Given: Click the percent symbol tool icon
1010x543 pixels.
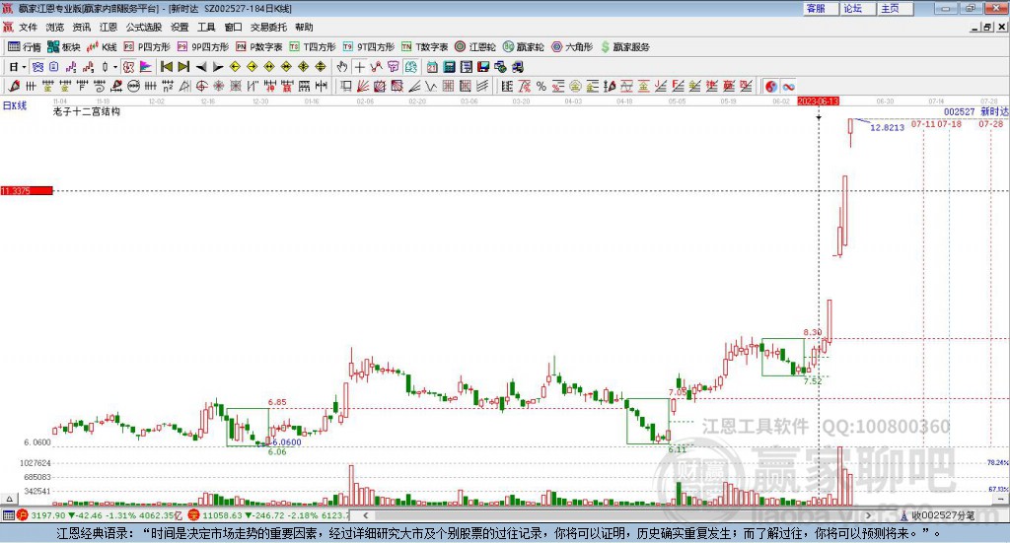Looking at the screenshot, I should click(x=541, y=87).
